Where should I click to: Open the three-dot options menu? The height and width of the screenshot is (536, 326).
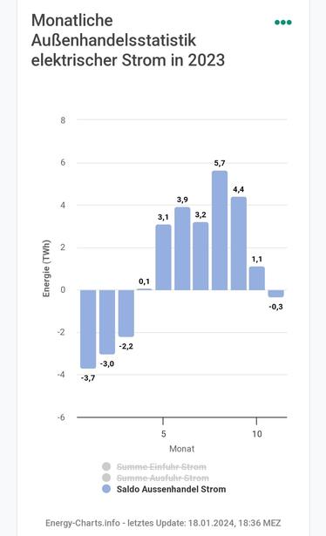(283, 23)
